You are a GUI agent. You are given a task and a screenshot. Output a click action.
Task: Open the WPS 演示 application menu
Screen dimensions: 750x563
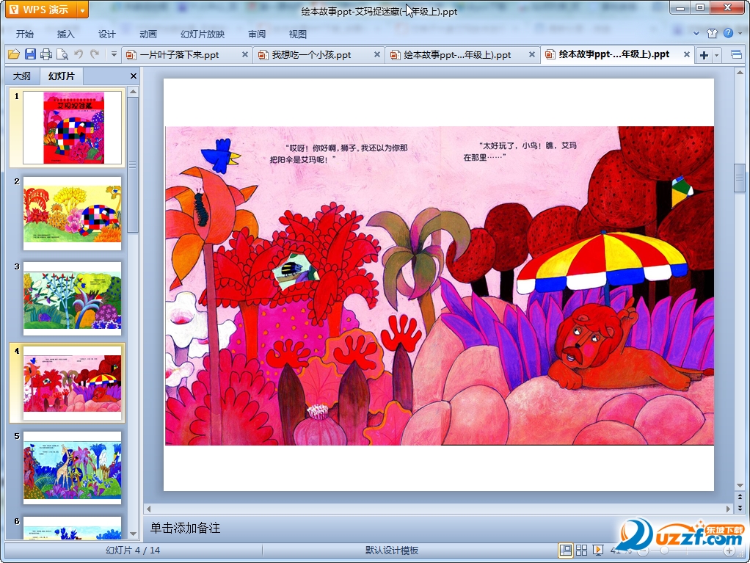click(41, 10)
